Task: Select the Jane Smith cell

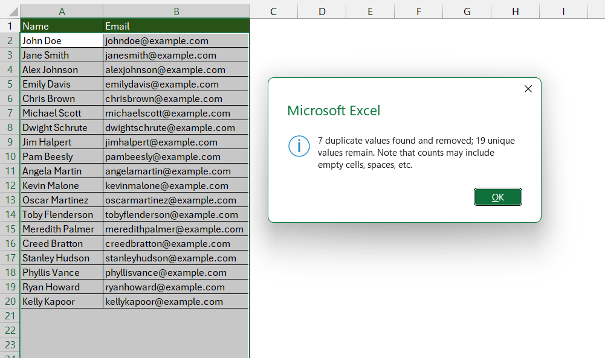Action: point(62,55)
